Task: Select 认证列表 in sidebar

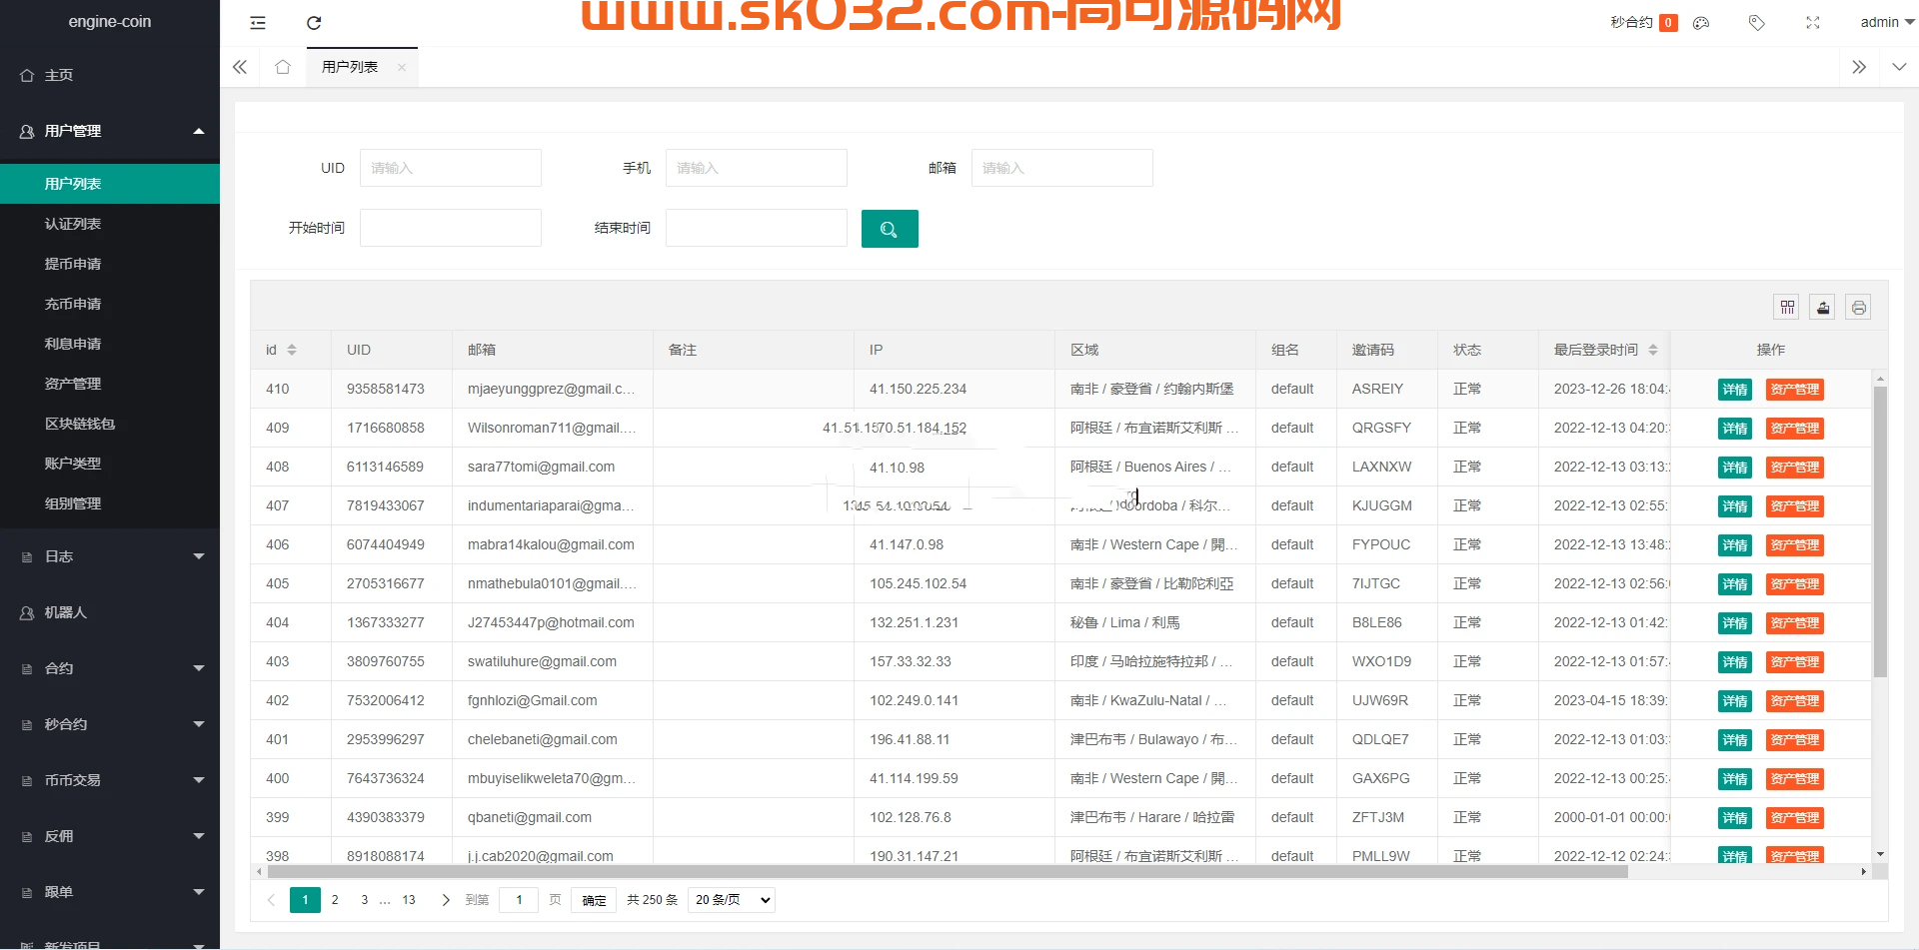Action: (x=110, y=224)
